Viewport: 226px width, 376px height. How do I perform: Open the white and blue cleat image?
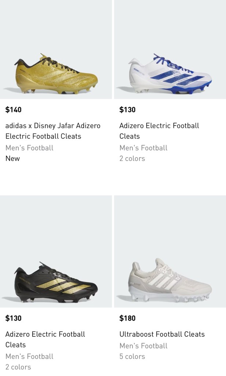coord(170,73)
